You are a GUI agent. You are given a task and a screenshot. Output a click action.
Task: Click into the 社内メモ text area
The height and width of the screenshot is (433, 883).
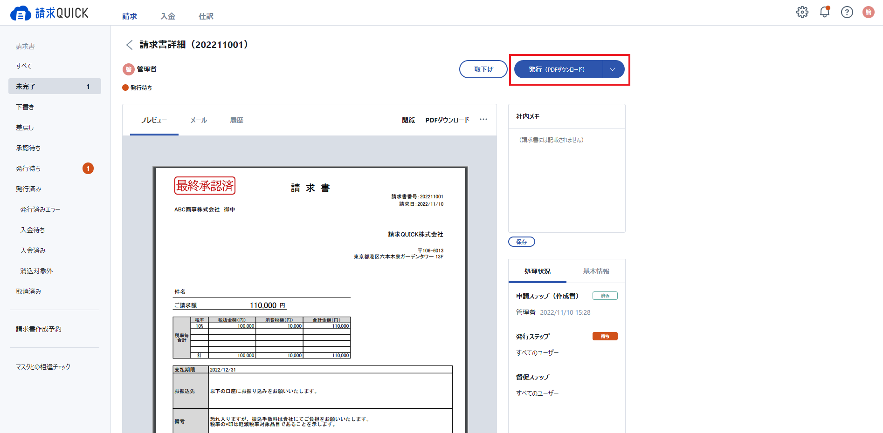566,181
